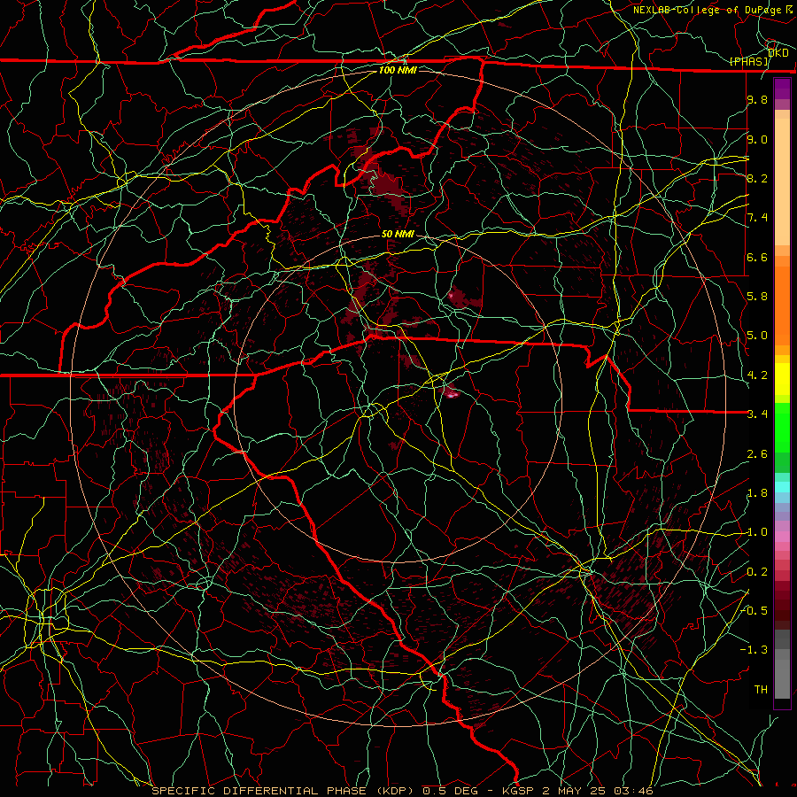Click the 5.0 scale value

(757, 336)
